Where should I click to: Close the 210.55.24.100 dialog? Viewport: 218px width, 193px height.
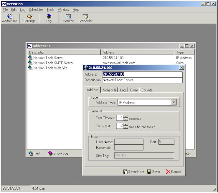click(x=182, y=68)
